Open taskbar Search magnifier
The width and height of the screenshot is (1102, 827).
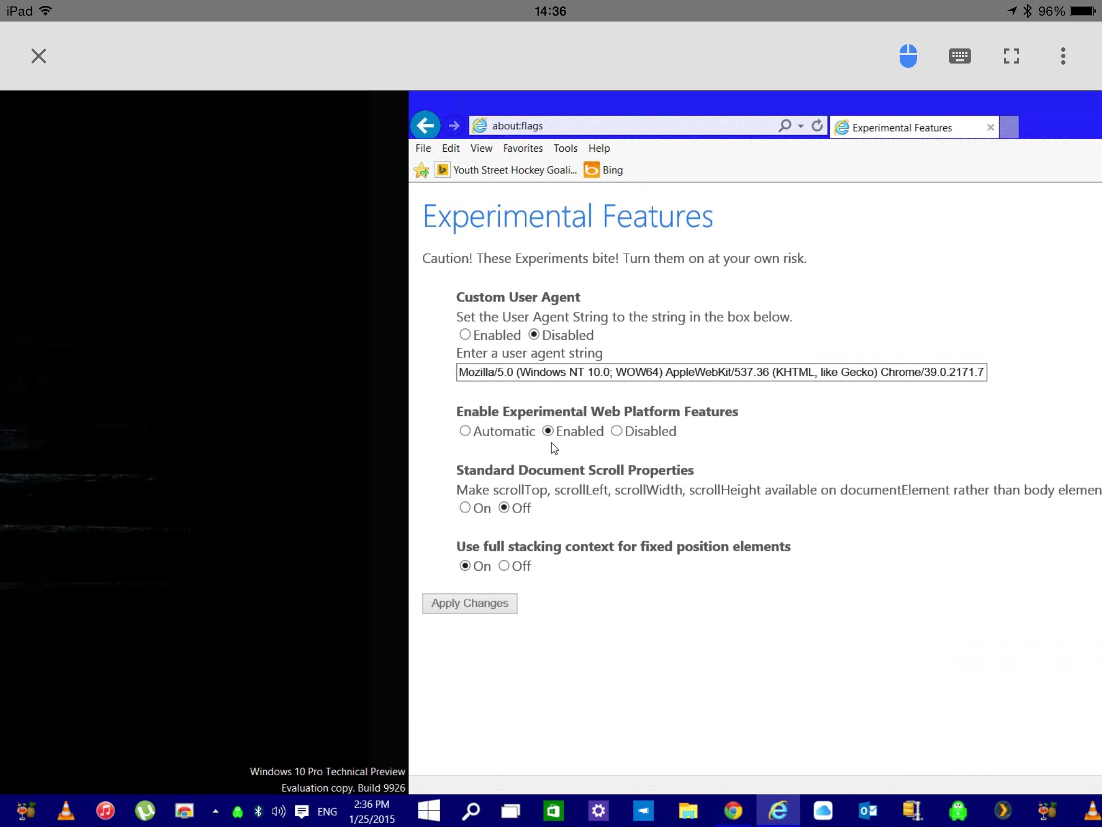coord(471,810)
